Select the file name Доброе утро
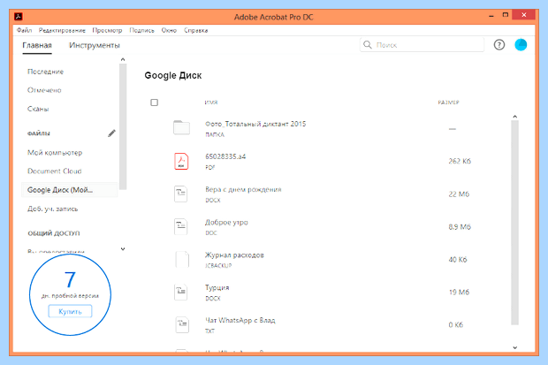Image resolution: width=548 pixels, height=365 pixels. tap(226, 223)
